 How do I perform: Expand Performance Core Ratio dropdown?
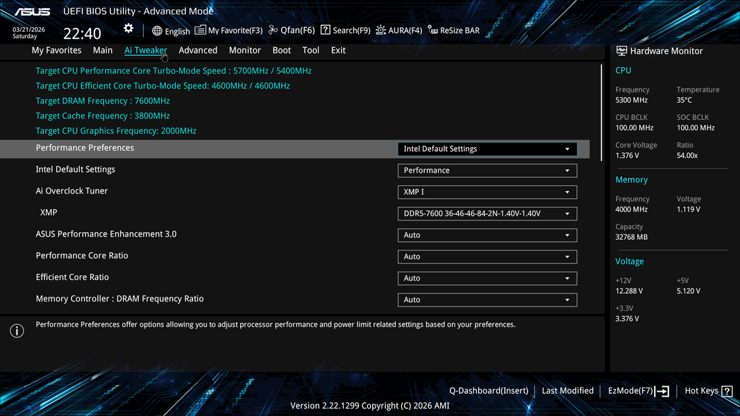487,257
